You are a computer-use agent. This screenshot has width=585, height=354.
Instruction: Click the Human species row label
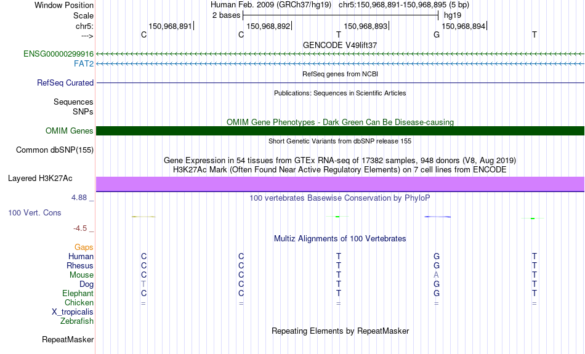click(81, 256)
